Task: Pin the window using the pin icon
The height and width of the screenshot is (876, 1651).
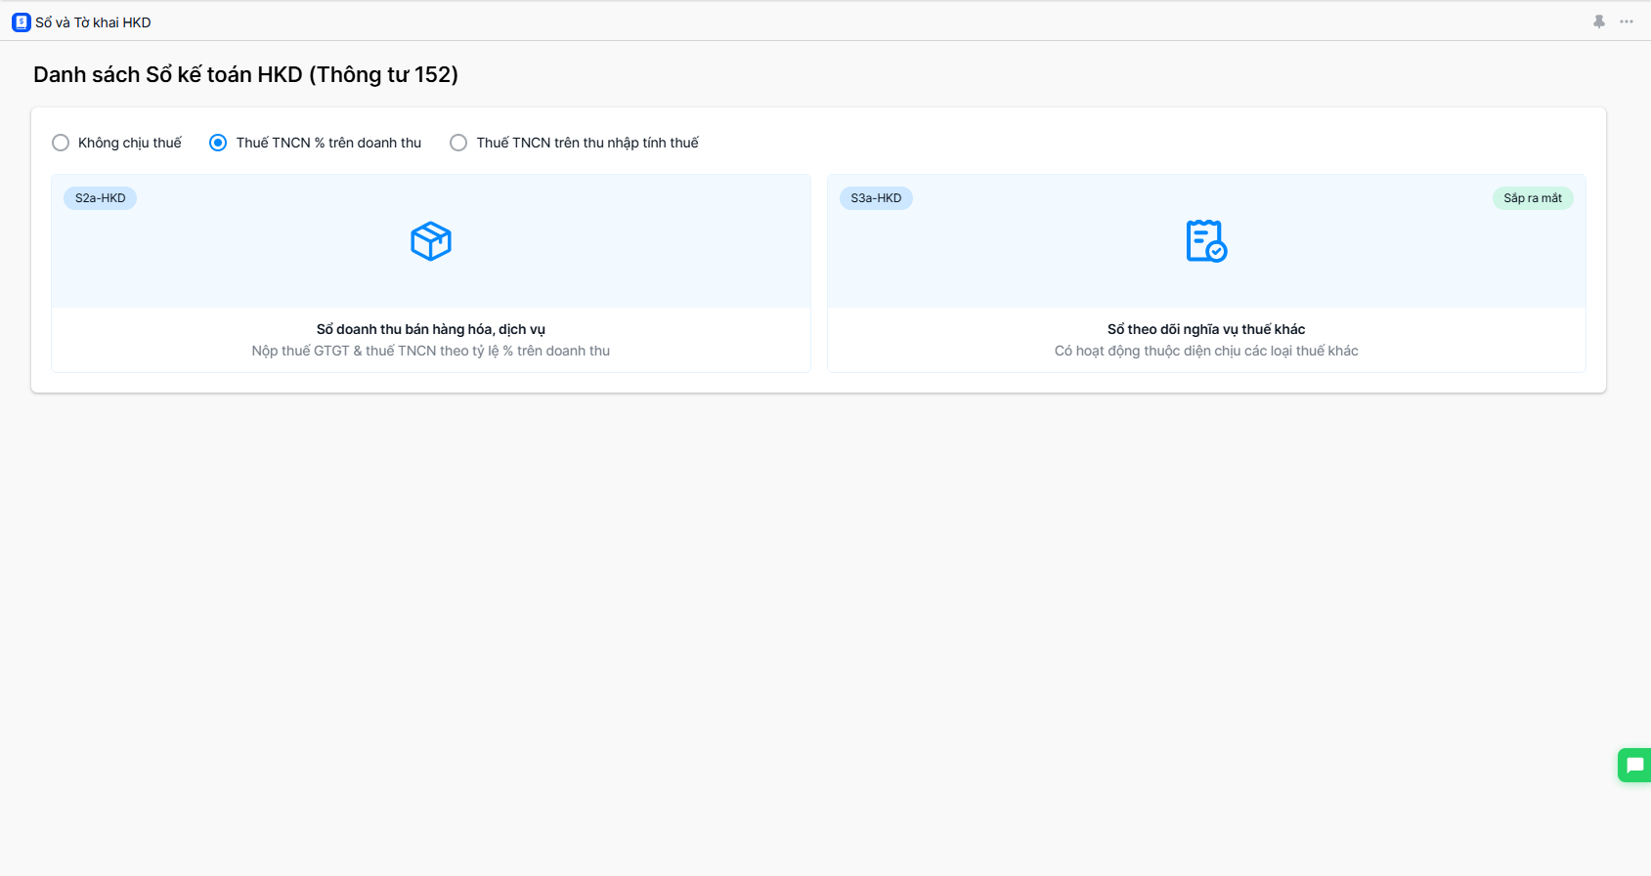Action: pos(1599,21)
